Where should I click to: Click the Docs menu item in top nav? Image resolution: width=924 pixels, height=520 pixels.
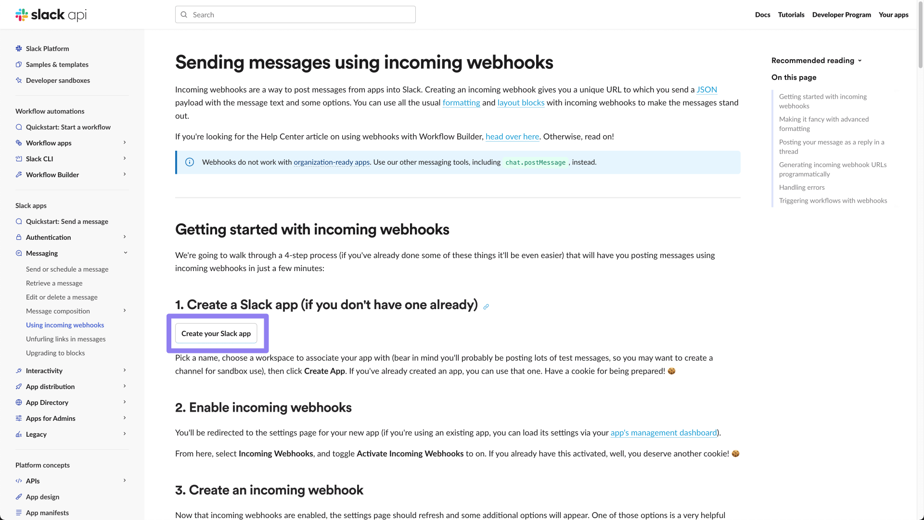click(x=762, y=14)
